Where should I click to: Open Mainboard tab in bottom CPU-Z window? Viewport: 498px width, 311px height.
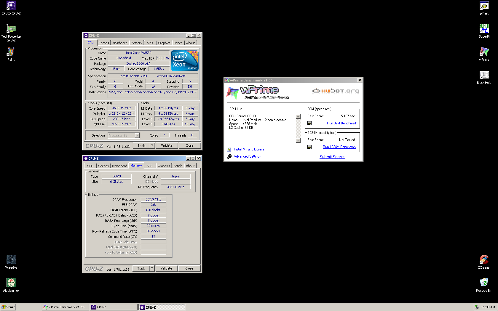(119, 166)
